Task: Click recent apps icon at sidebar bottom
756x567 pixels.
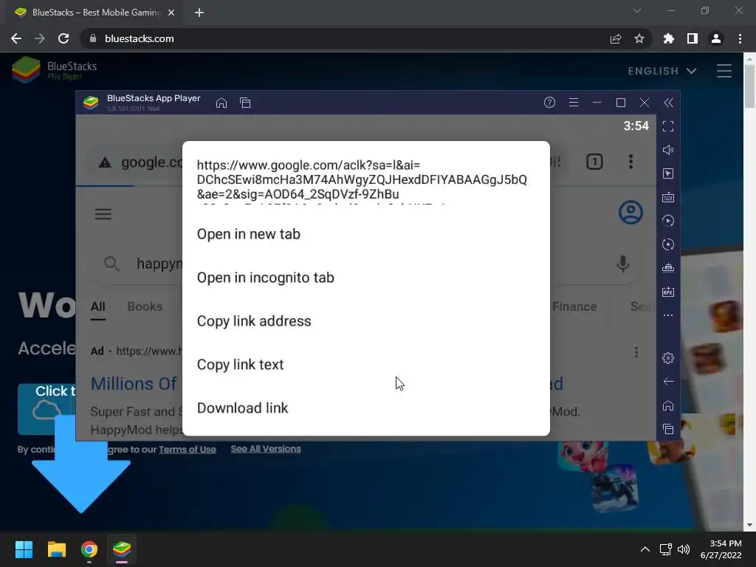Action: (x=667, y=429)
